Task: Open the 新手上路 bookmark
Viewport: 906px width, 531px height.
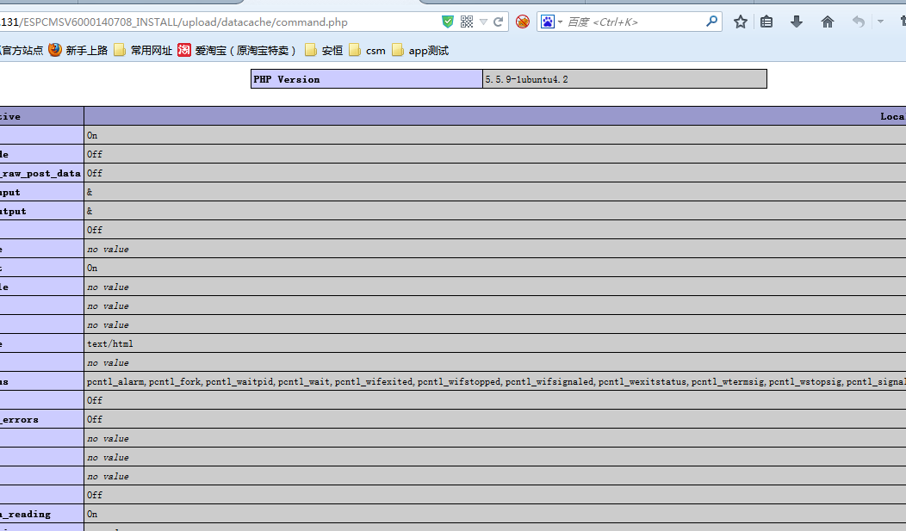Action: (x=87, y=51)
